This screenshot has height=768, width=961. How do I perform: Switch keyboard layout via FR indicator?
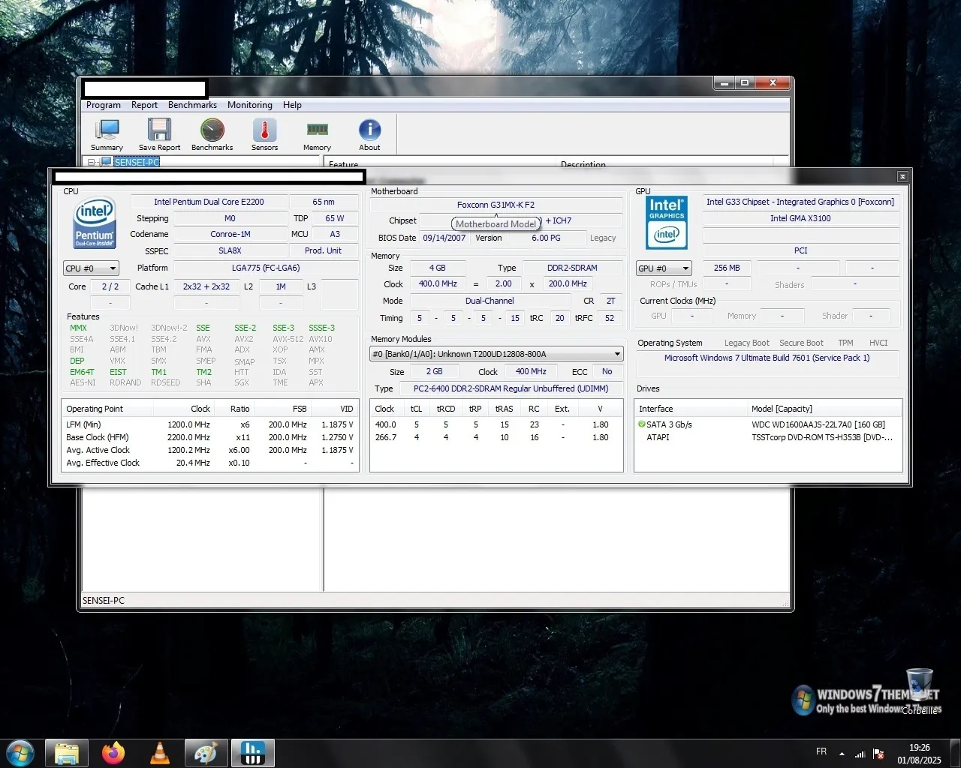[821, 751]
